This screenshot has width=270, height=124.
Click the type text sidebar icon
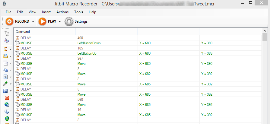[5, 77]
